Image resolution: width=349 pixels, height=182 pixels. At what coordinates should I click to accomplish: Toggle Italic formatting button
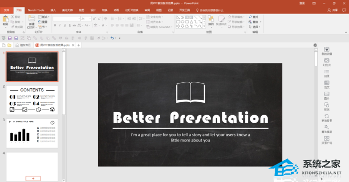pos(60,25)
